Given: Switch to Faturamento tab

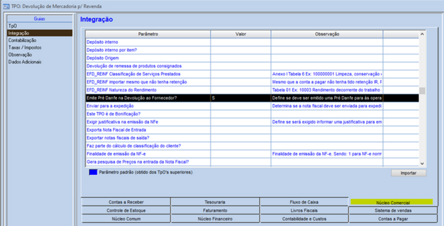Looking at the screenshot, I should [215, 210].
